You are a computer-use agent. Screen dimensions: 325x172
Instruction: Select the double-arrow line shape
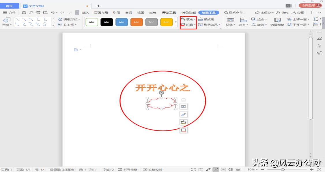[31, 19]
